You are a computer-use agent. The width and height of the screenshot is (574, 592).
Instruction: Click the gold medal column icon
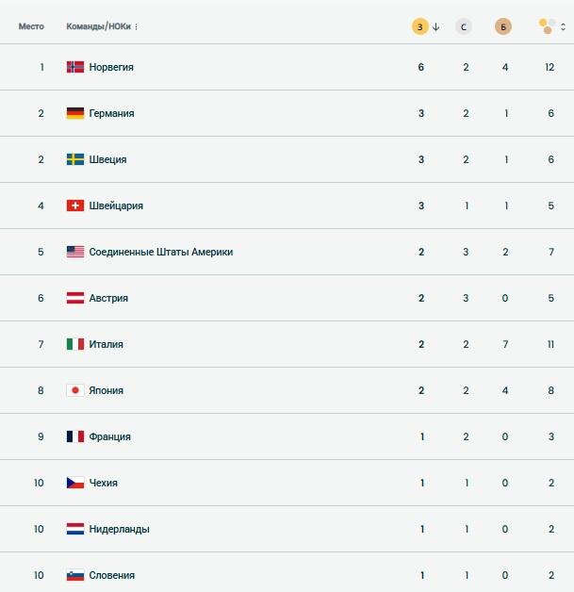point(420,26)
